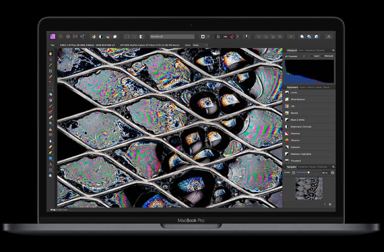Click the Affinity Photo persona icon
The width and height of the screenshot is (384, 252).
tap(53, 36)
